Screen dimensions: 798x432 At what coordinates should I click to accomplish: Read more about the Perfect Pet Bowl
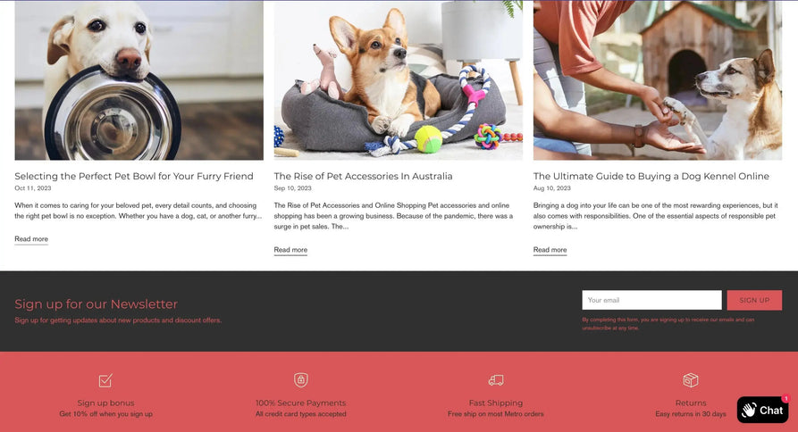[31, 239]
